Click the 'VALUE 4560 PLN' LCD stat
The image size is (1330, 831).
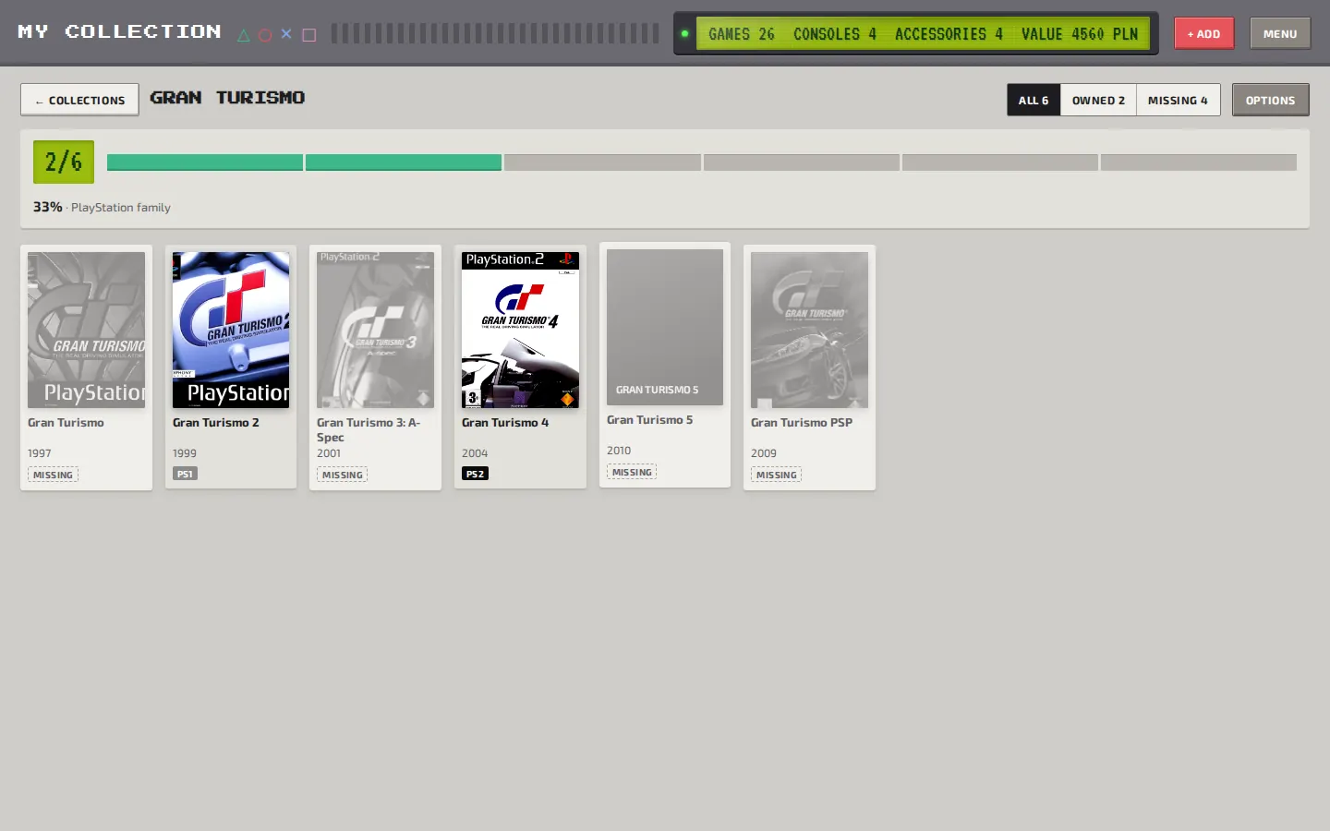[x=1080, y=34]
